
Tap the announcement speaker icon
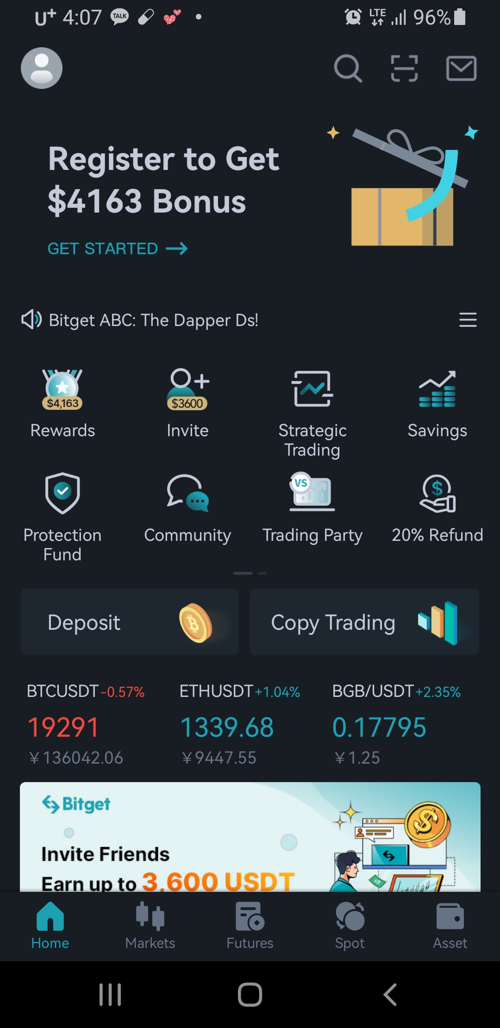(31, 320)
